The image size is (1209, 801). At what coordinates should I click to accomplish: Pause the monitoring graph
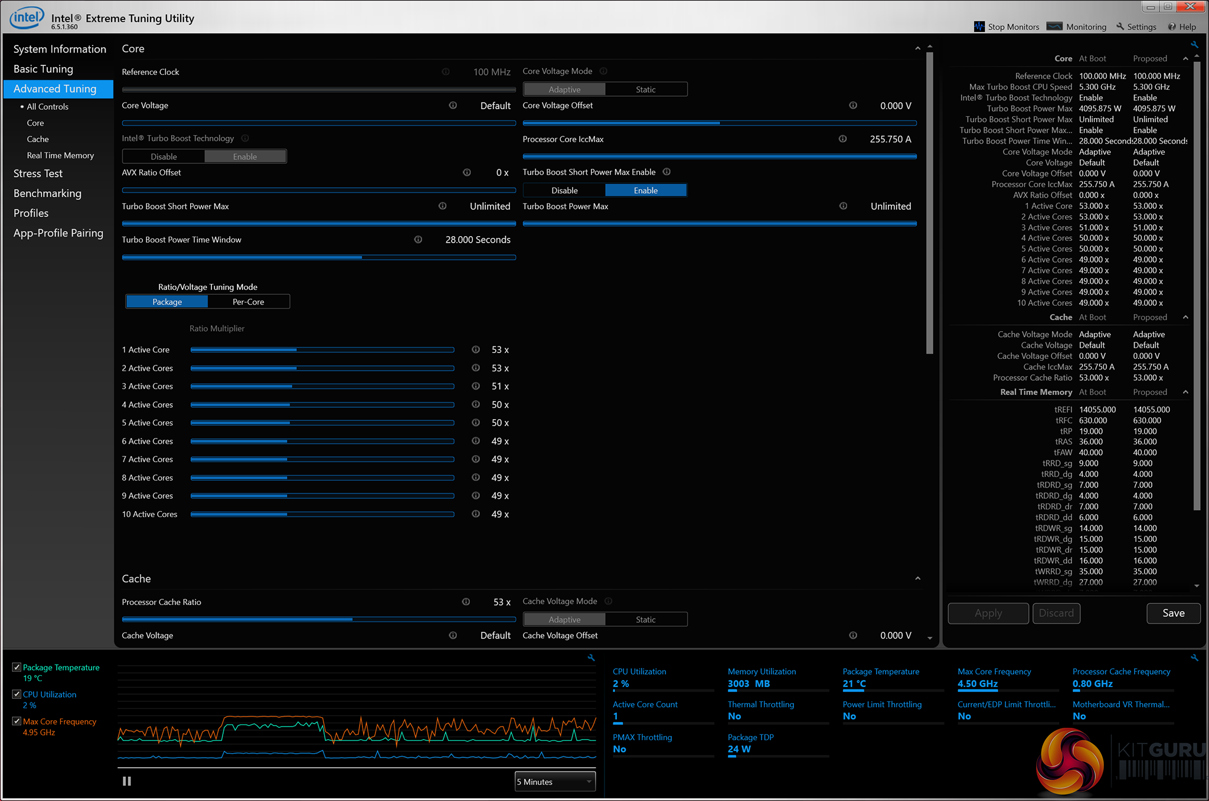[127, 781]
